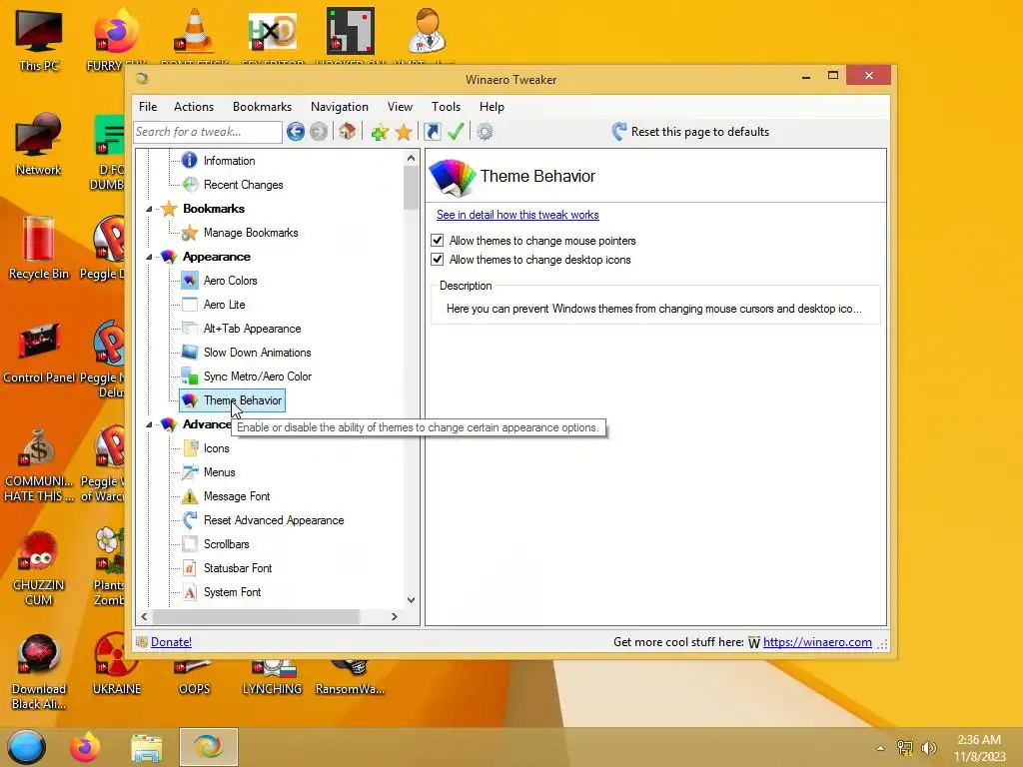The image size is (1023, 767).
Task: Select the Menus tree item
Action: [219, 472]
